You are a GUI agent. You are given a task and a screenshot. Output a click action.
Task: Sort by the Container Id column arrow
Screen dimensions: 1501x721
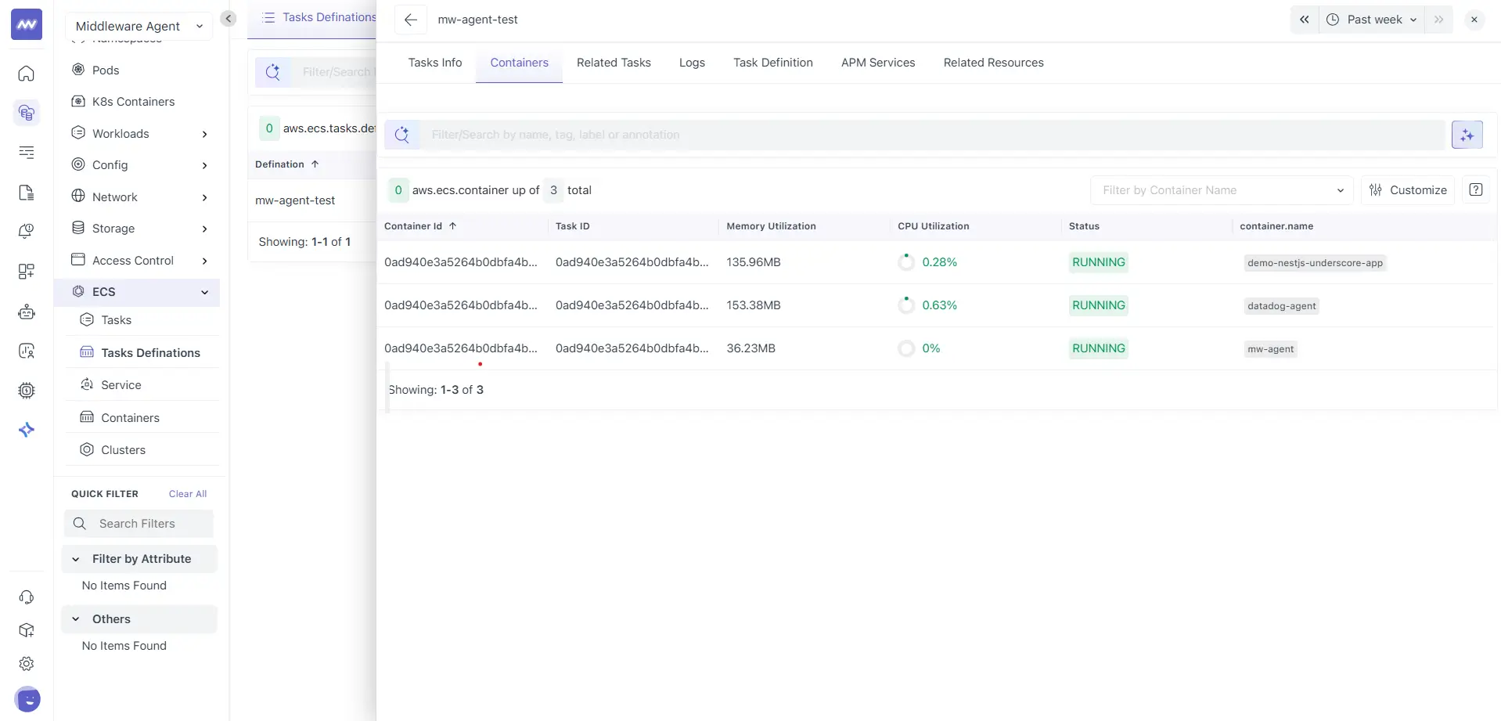(453, 225)
